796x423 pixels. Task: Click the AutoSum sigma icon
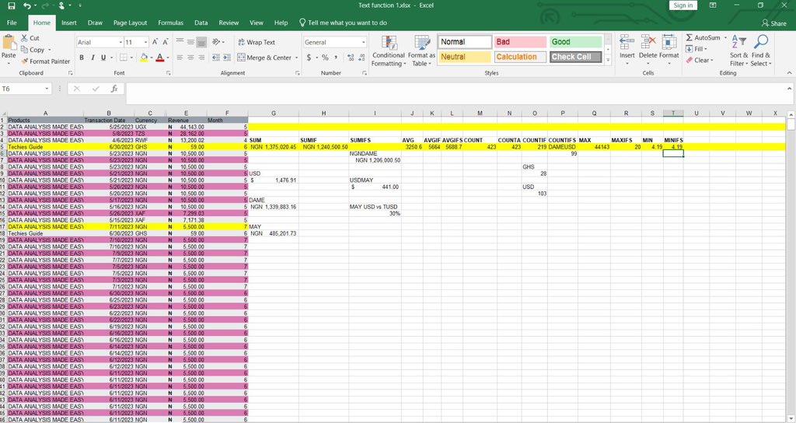(690, 37)
